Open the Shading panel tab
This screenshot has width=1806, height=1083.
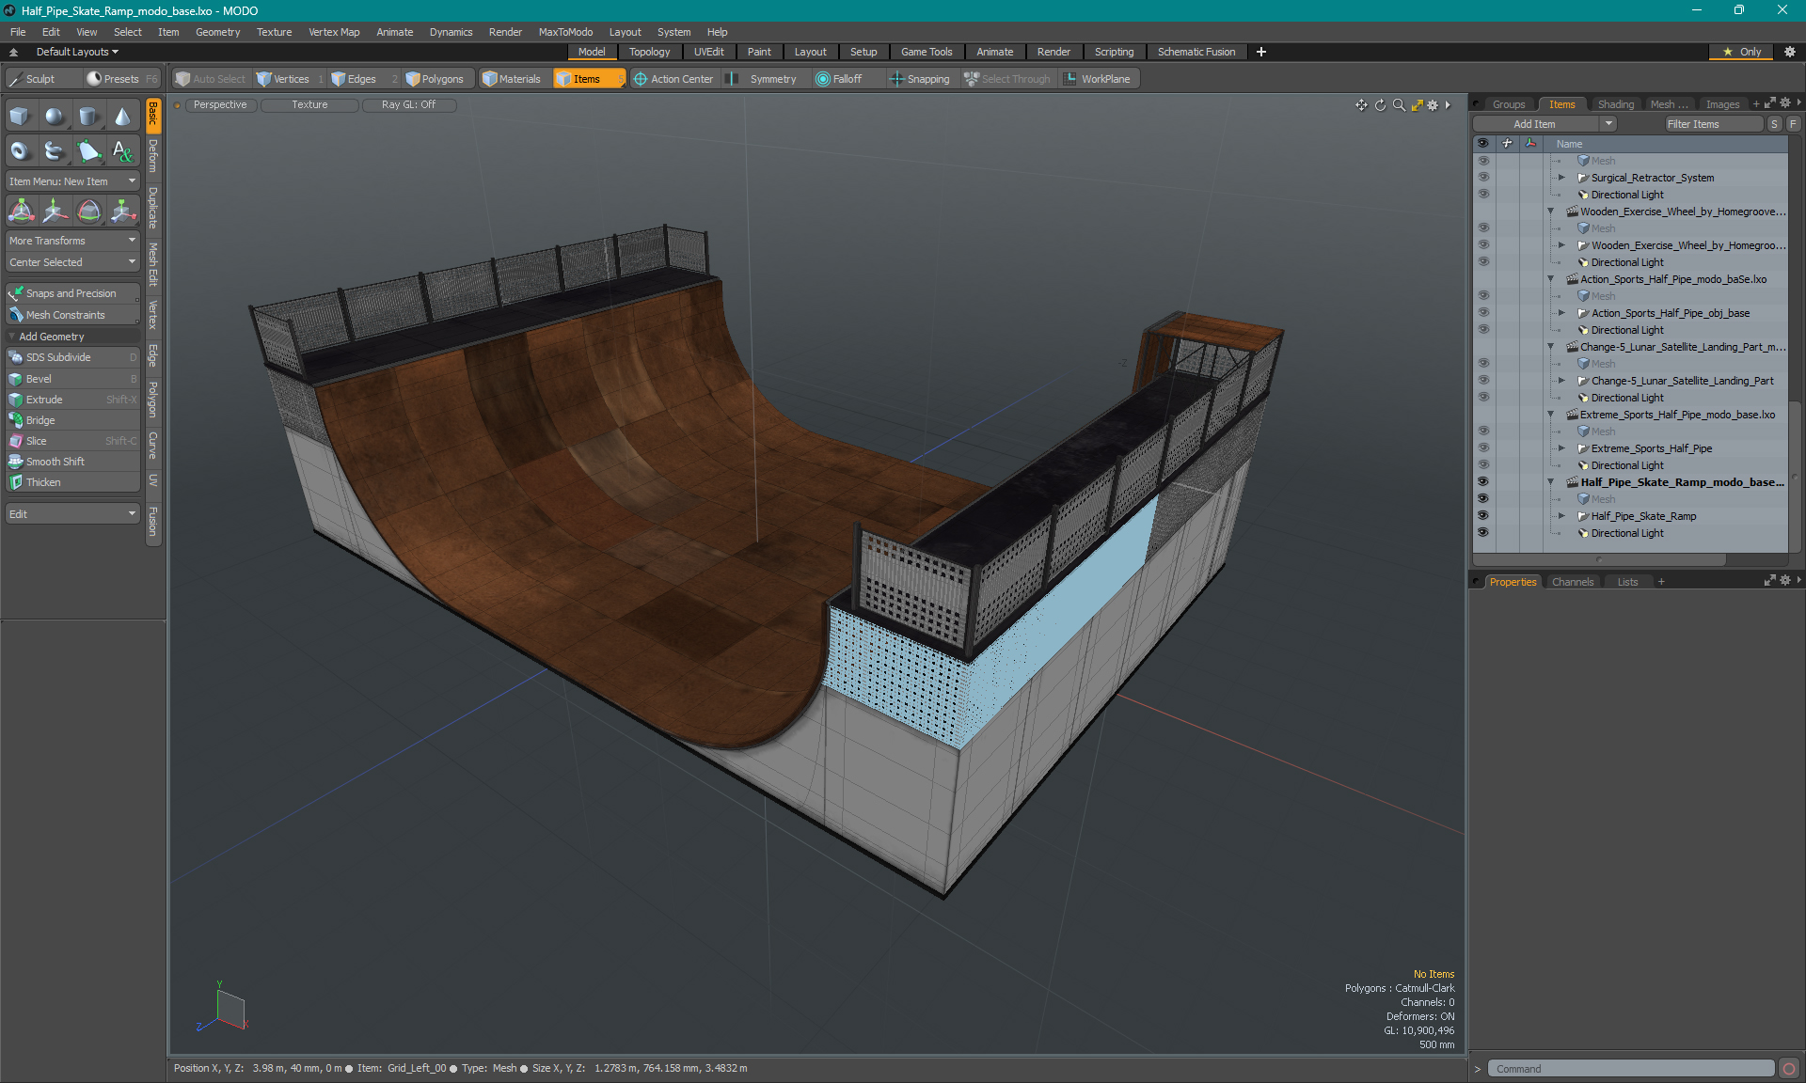click(1615, 104)
